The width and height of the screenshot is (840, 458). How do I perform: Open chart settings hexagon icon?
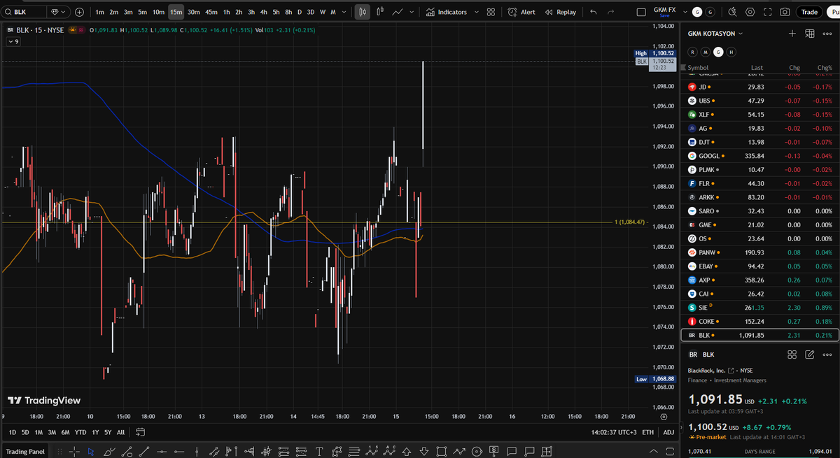[x=750, y=12]
